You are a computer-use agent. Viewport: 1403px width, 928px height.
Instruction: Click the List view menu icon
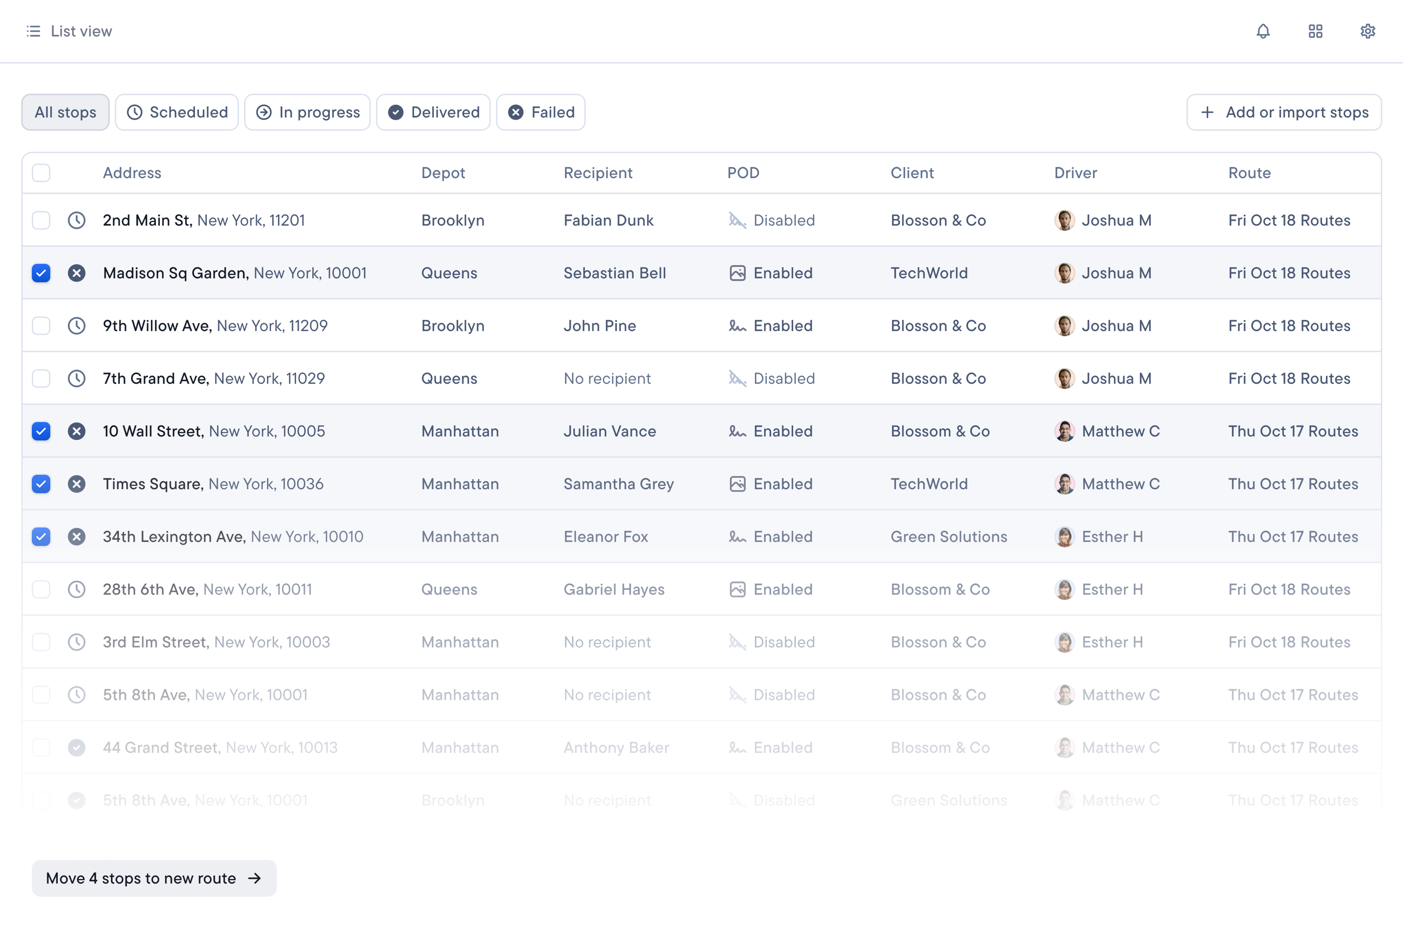tap(34, 31)
